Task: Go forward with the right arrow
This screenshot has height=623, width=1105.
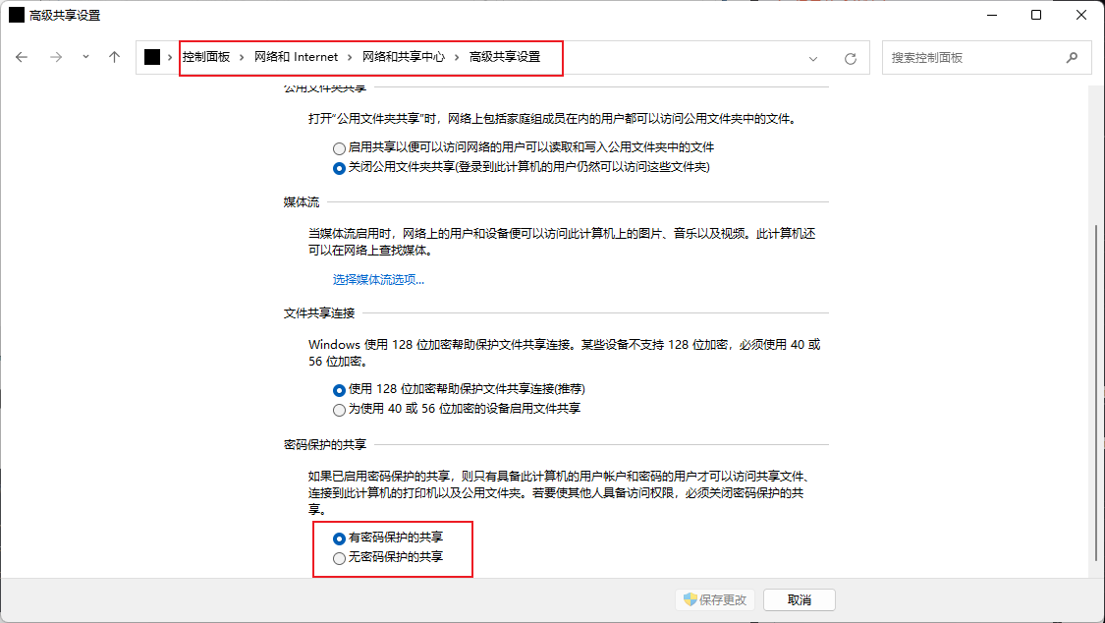Action: coord(56,57)
